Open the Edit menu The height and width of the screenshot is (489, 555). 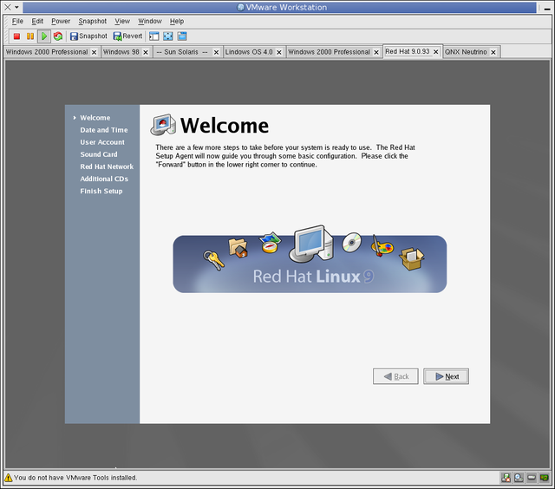[37, 21]
